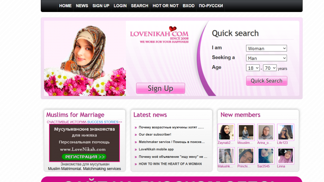This screenshot has width=324, height=182.
Task: Open SIGN UP in the top navigation
Action: tap(101, 6)
